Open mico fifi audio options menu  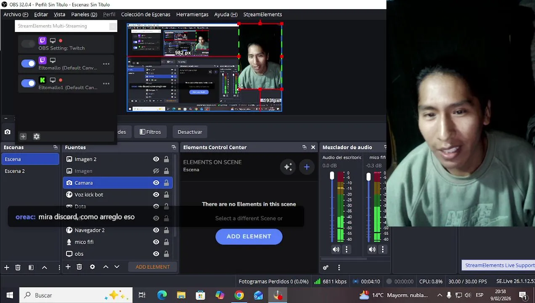point(383,250)
